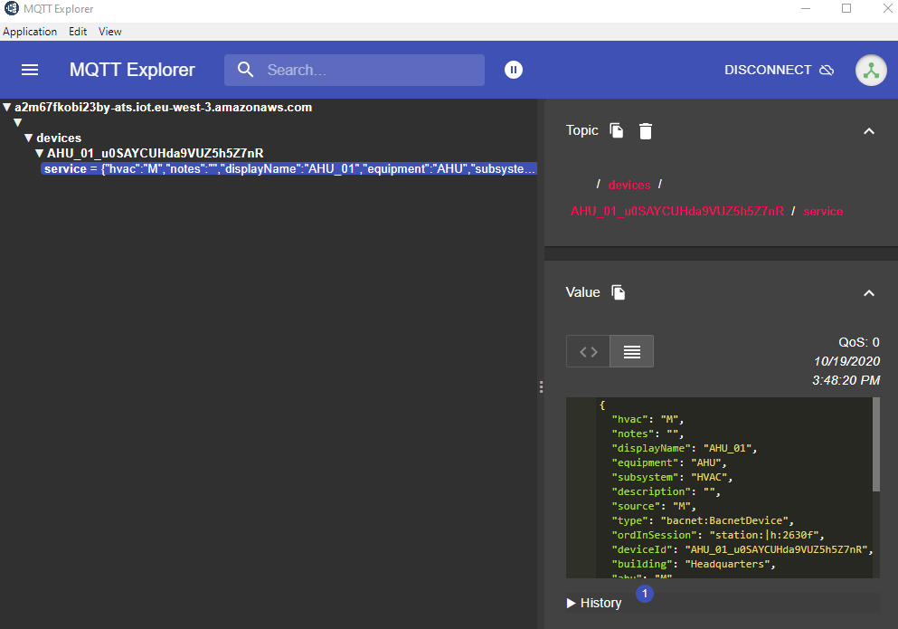Screen dimensions: 898x629
Task: Open the View menu
Action: (x=110, y=32)
